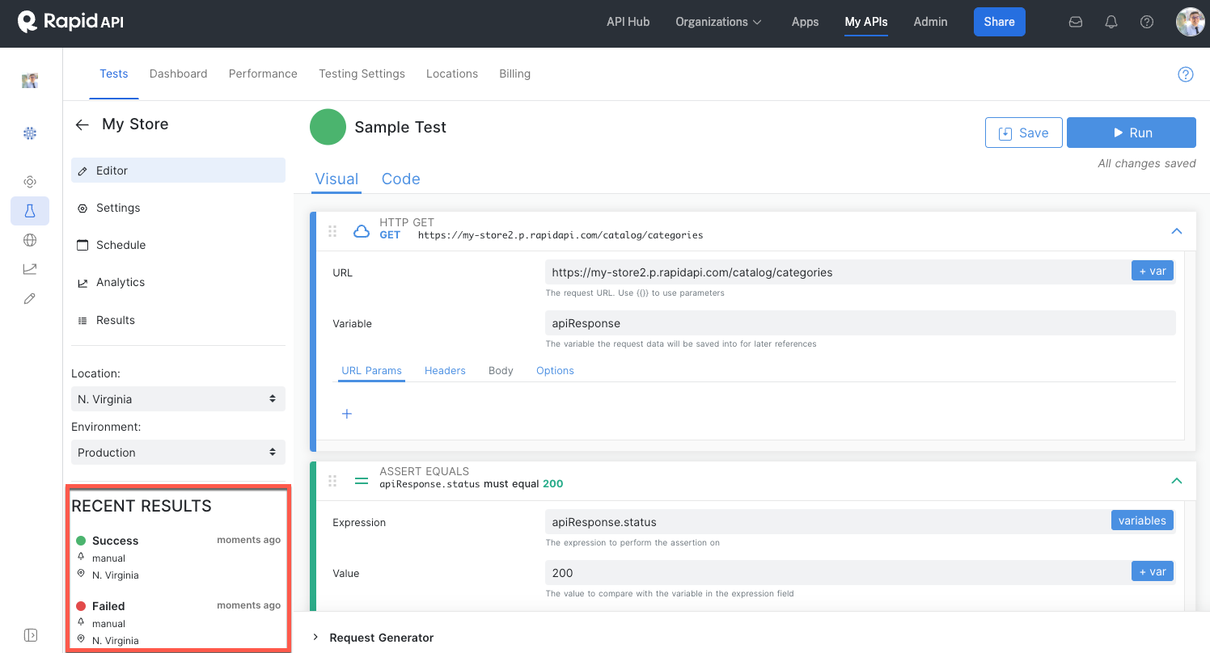Open the sidebar analytics chart icon
Screen dimensions: 1210x653
pyautogui.click(x=30, y=269)
